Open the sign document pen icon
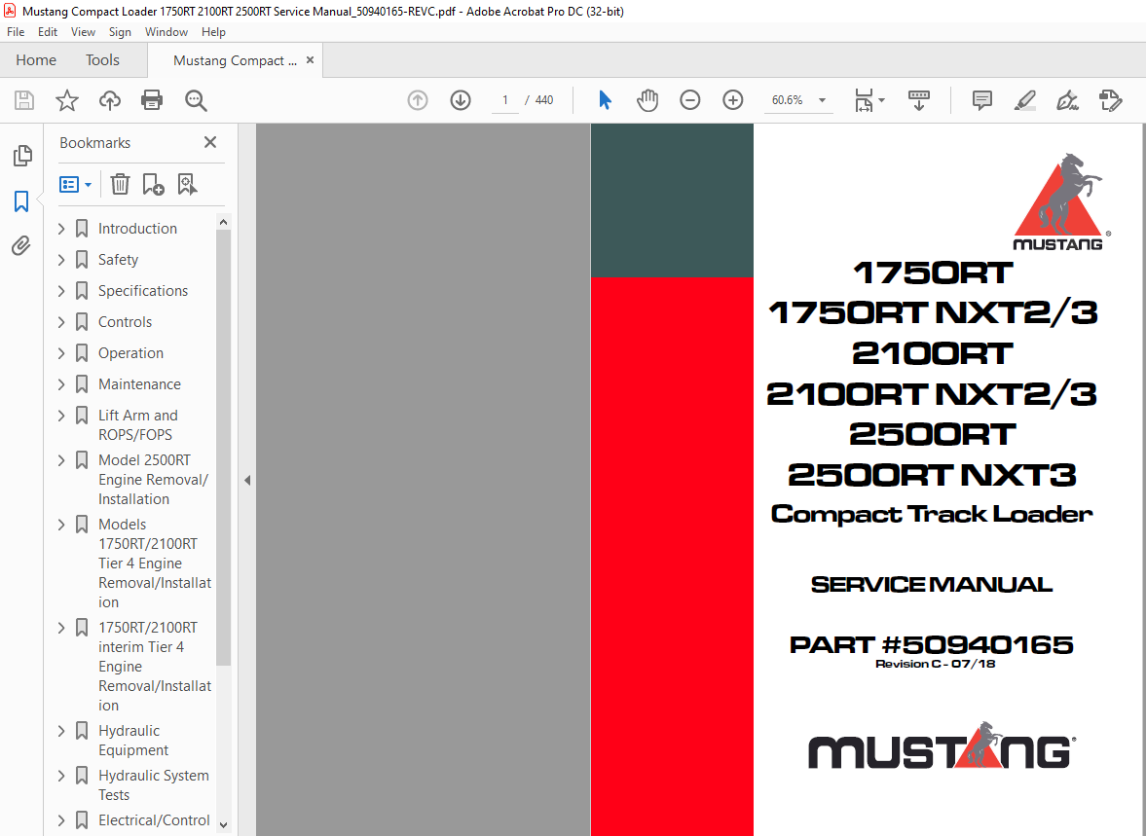 1068,100
